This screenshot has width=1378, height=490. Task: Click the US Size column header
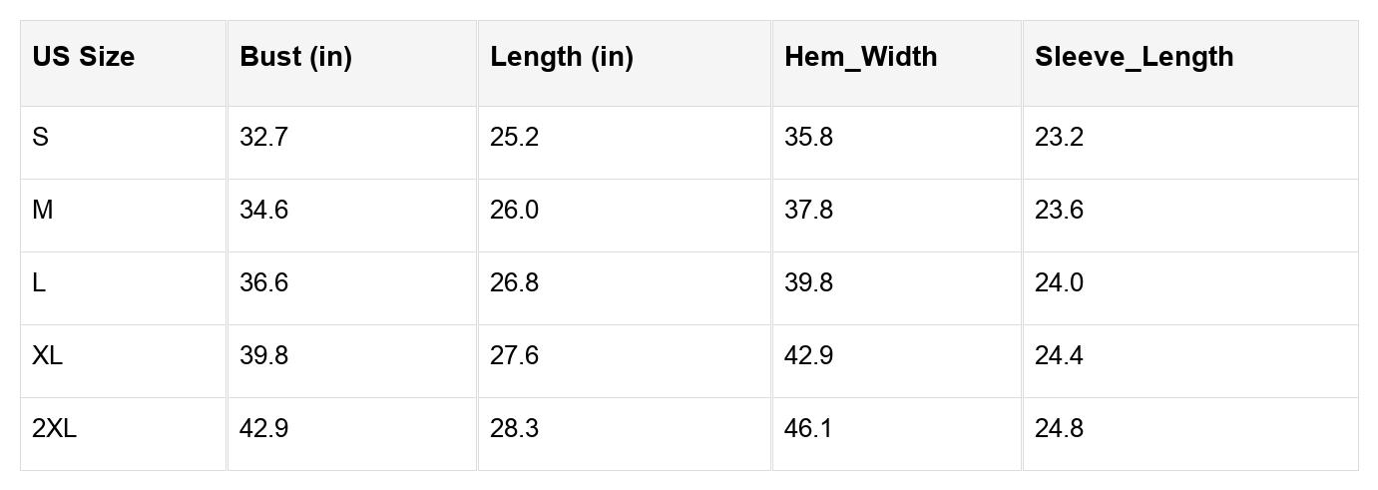[83, 57]
